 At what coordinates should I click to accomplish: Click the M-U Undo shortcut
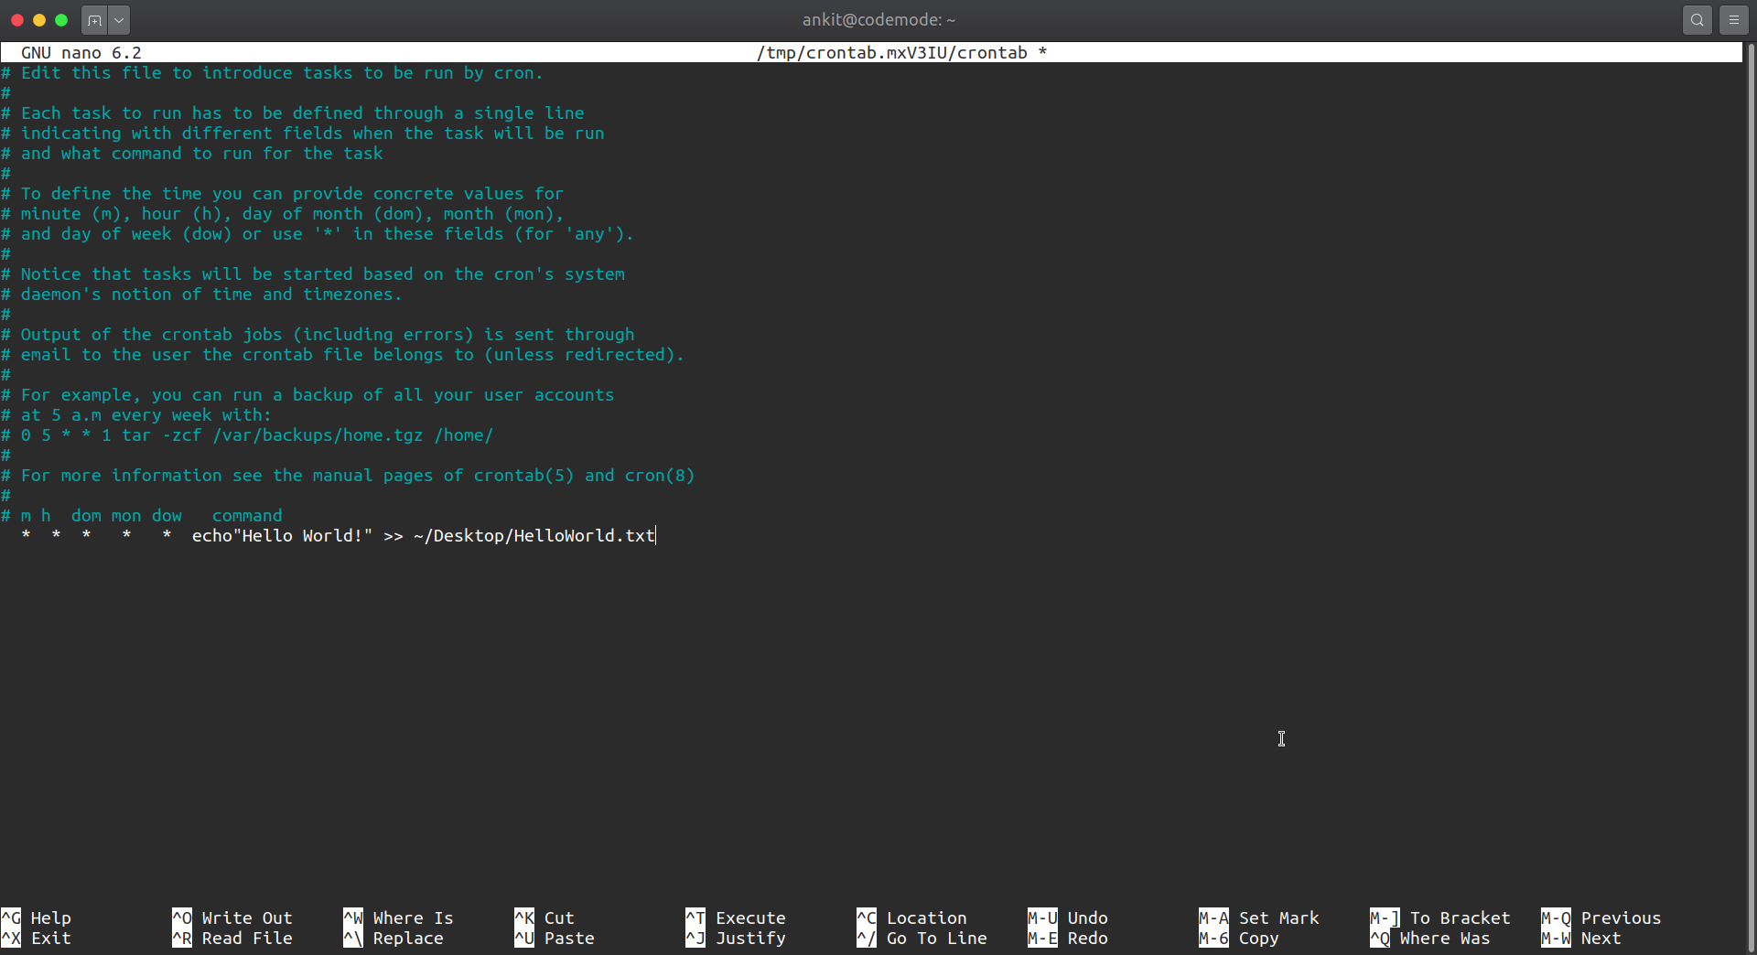(1068, 917)
